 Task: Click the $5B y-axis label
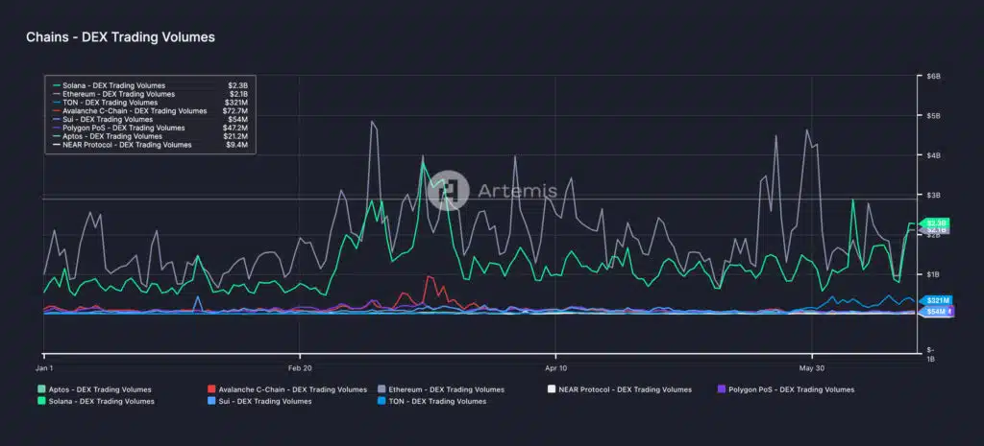[x=933, y=116]
